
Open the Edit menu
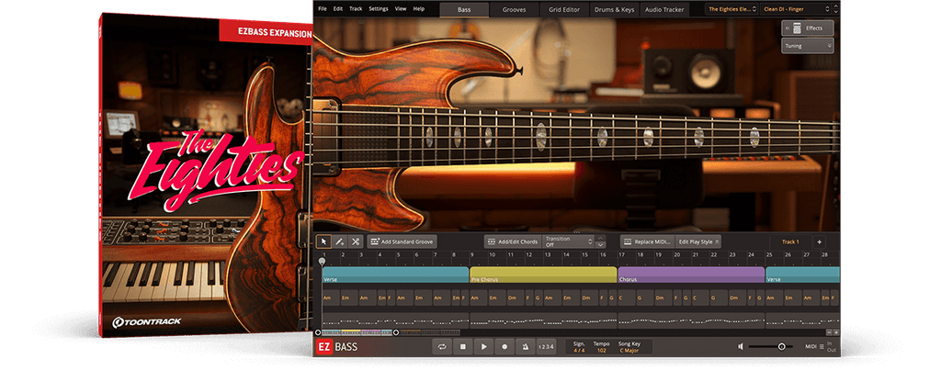pos(338,9)
